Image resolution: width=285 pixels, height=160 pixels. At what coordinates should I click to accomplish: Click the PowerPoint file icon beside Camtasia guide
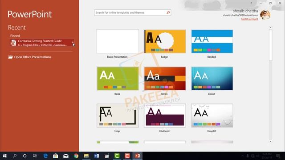tap(13, 43)
